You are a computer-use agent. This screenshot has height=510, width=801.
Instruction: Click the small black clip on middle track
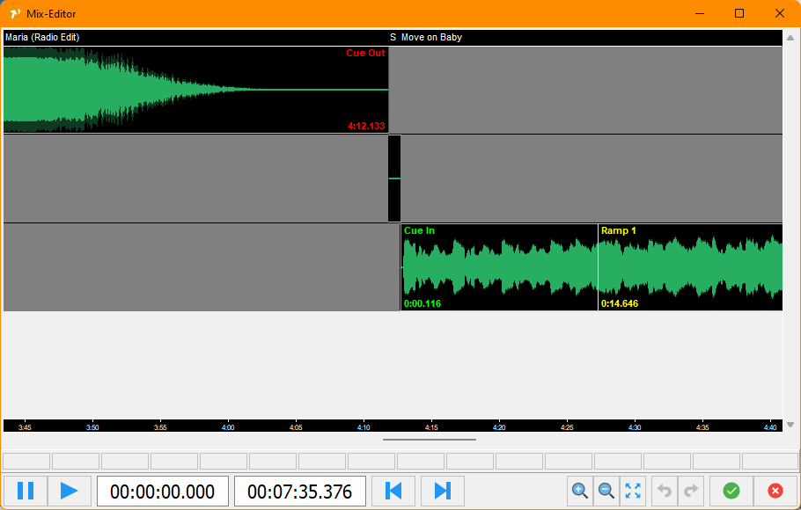pos(394,178)
